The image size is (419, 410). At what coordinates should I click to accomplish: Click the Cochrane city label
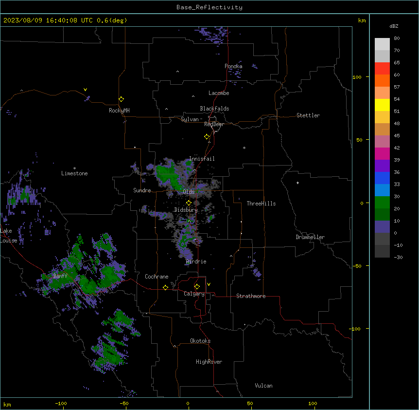[x=157, y=277]
